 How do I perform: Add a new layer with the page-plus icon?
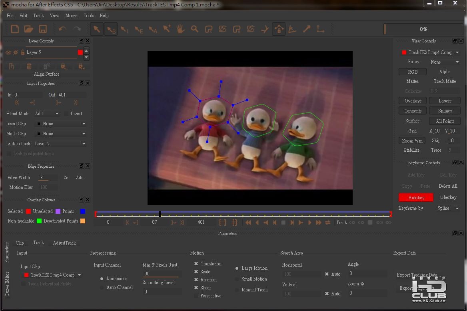click(11, 66)
